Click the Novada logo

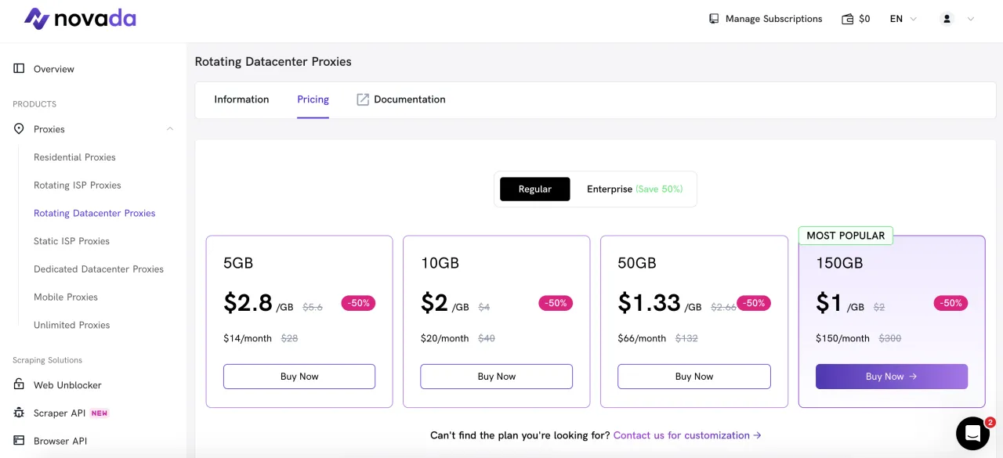click(x=80, y=19)
